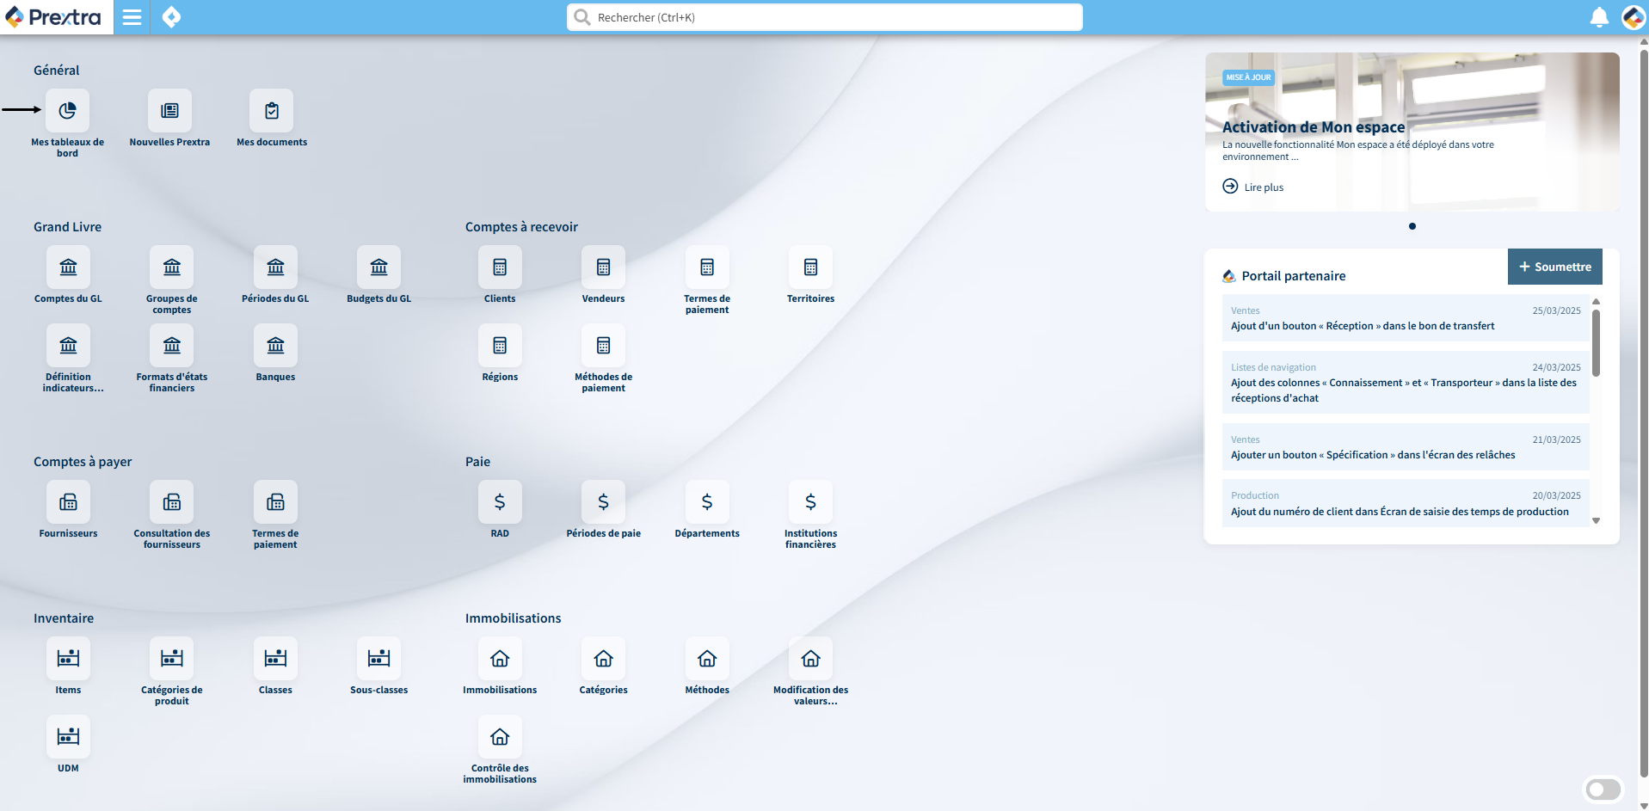This screenshot has height=811, width=1649.
Task: Click Portail partenaire scroll up arrow
Action: [1596, 302]
